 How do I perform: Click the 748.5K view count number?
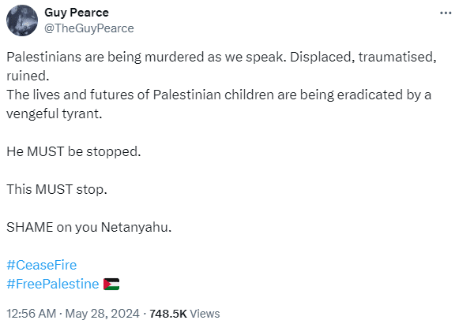click(168, 314)
